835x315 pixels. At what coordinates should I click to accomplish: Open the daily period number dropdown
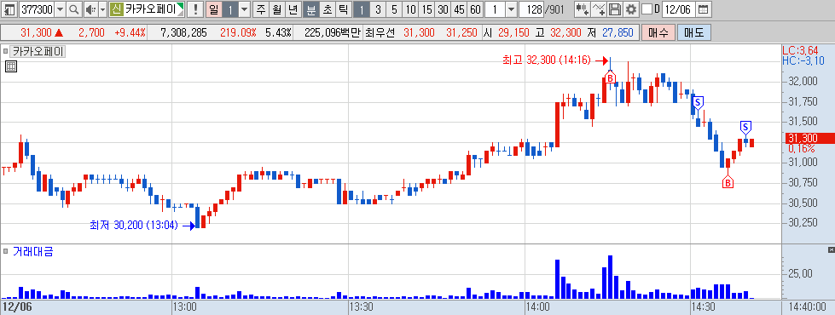tap(244, 9)
